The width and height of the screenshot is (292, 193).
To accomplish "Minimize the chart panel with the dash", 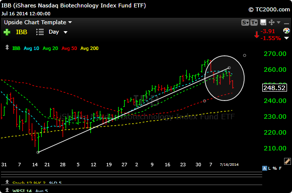I will click(x=286, y=24).
